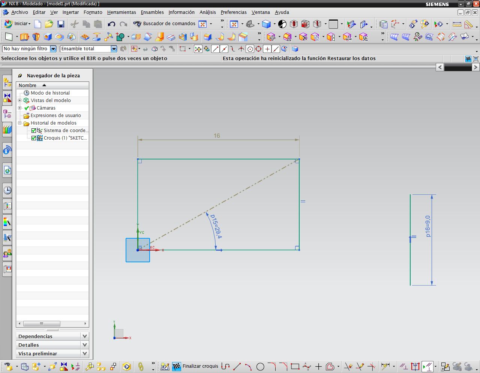The height and width of the screenshot is (373, 480).
Task: Select the sketch Circle tool
Action: (260, 366)
